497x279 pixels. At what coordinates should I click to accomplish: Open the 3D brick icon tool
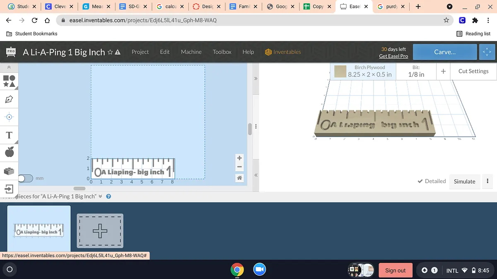[x=9, y=171]
